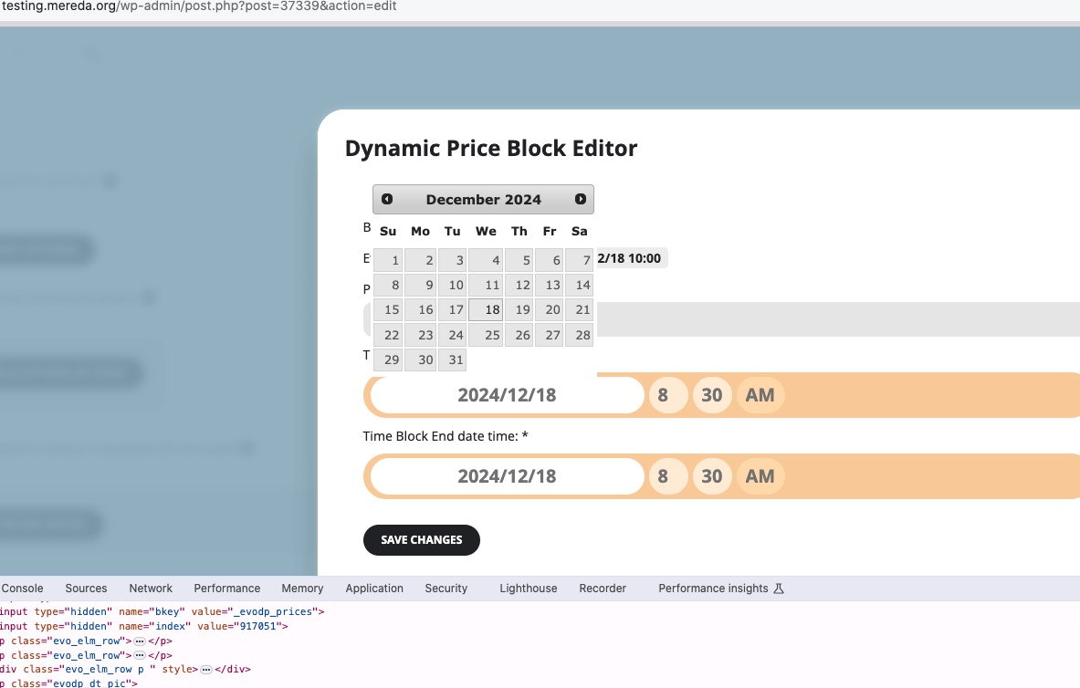Select December 14 in the calendar
1080x688 pixels.
[580, 285]
